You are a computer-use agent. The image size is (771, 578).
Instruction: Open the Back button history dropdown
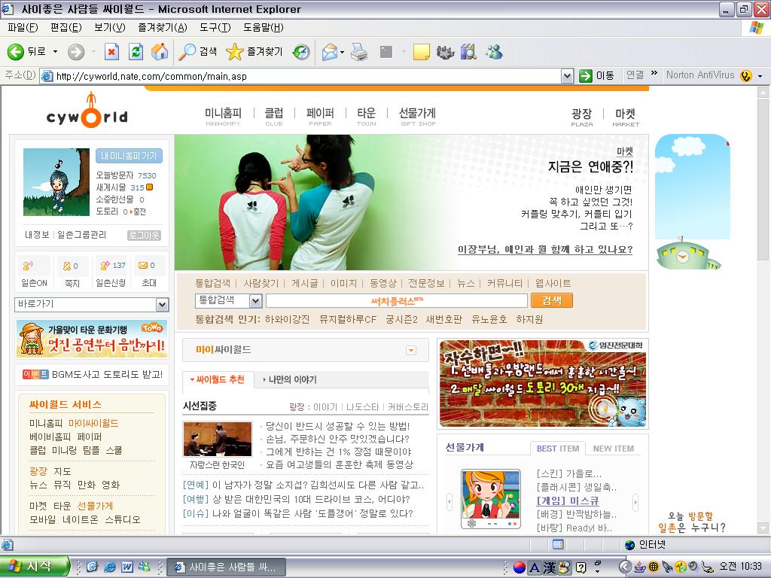(x=55, y=52)
